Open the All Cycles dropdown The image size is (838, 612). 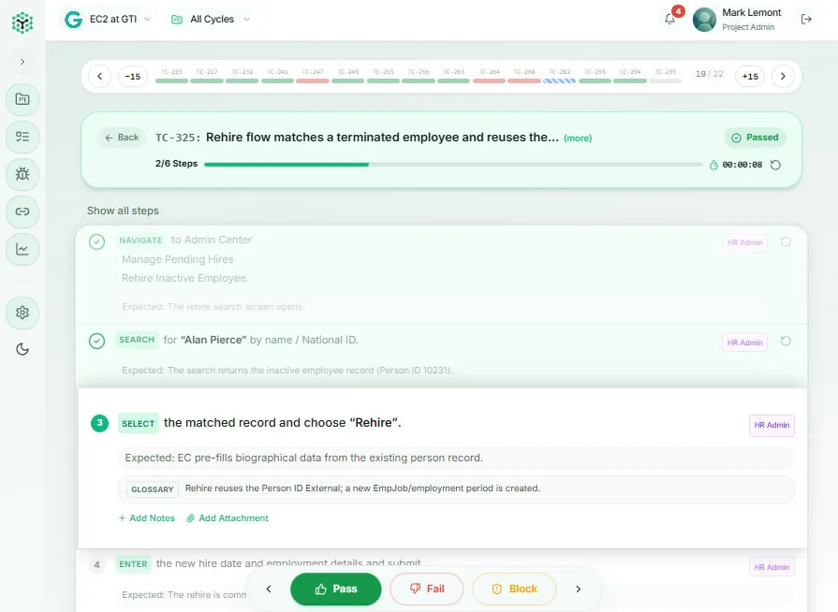(211, 20)
